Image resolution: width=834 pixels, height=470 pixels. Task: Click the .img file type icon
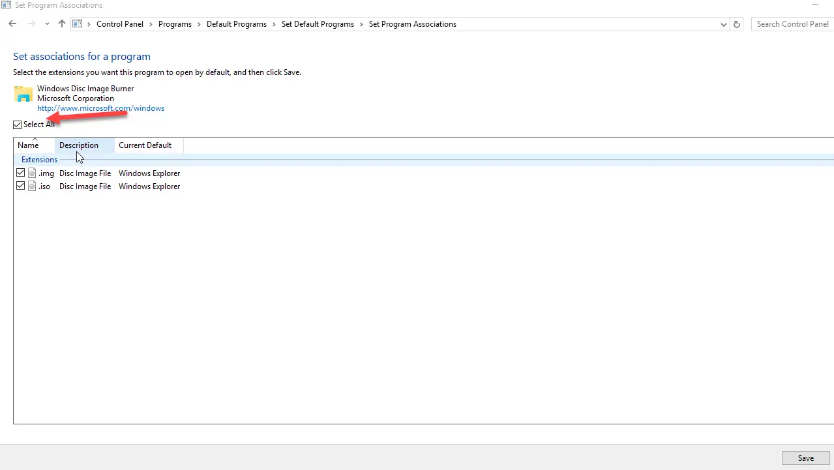32,173
